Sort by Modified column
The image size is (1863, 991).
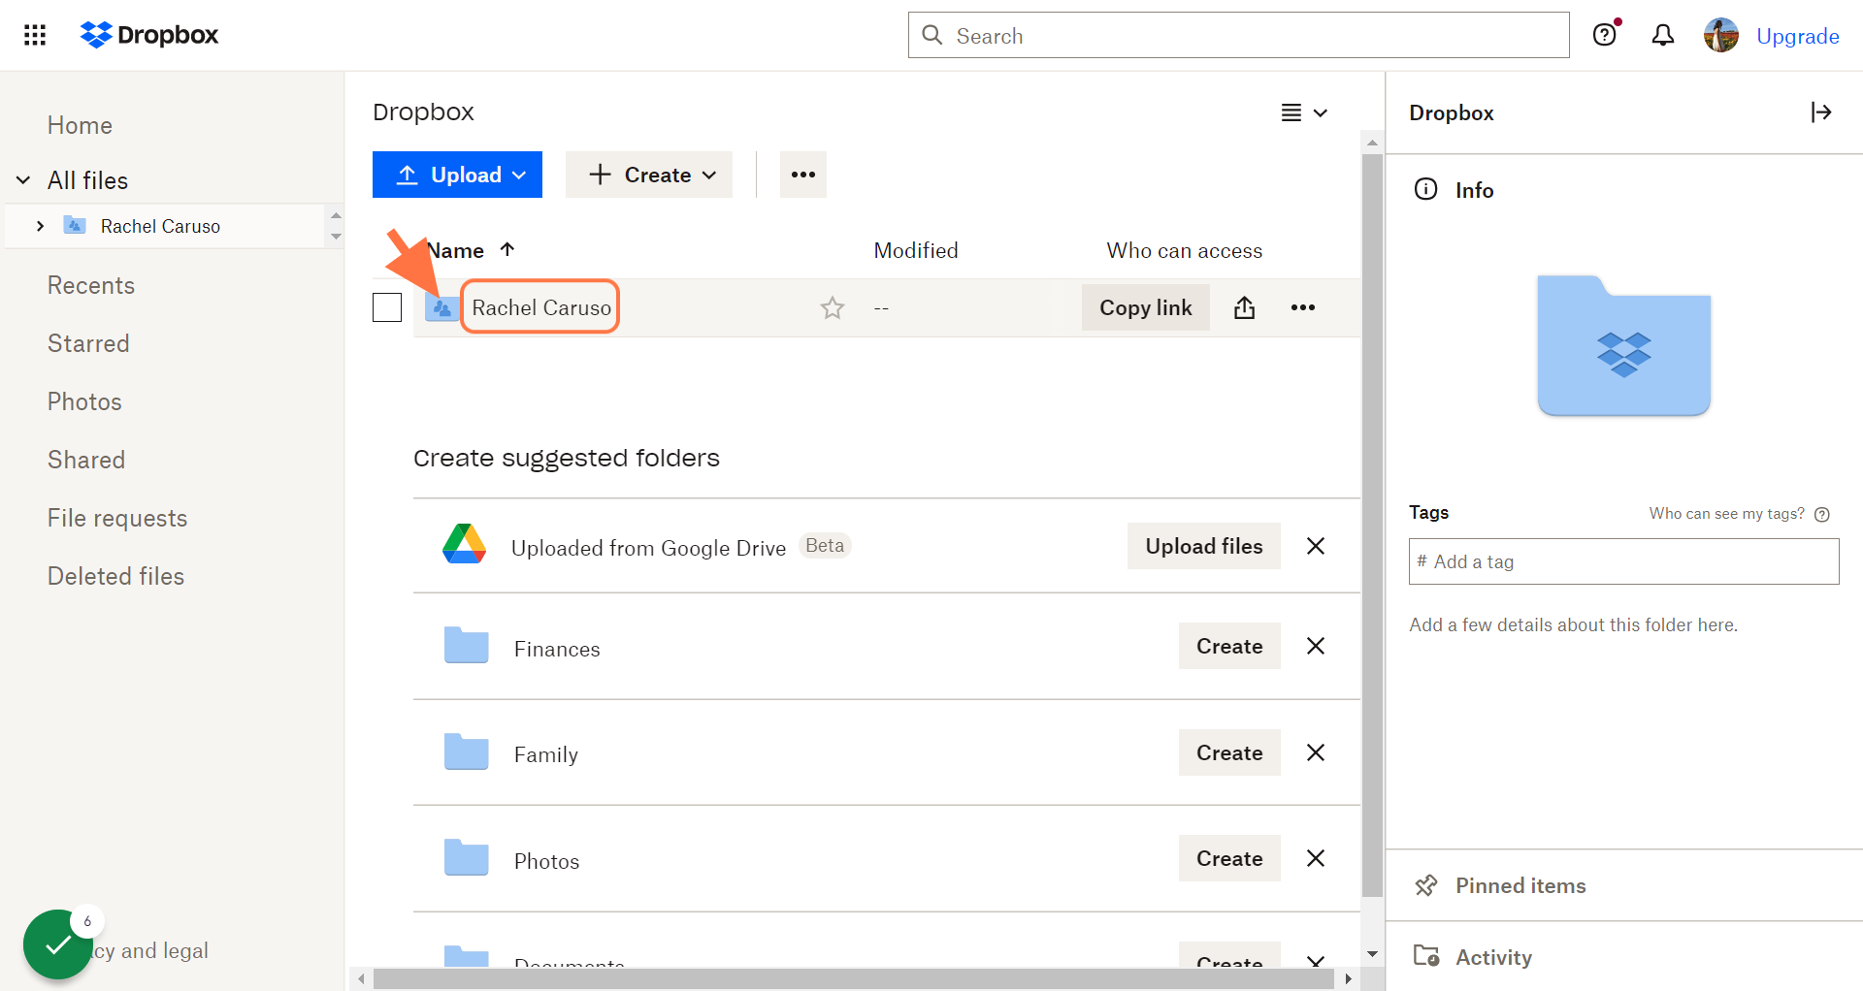916,250
